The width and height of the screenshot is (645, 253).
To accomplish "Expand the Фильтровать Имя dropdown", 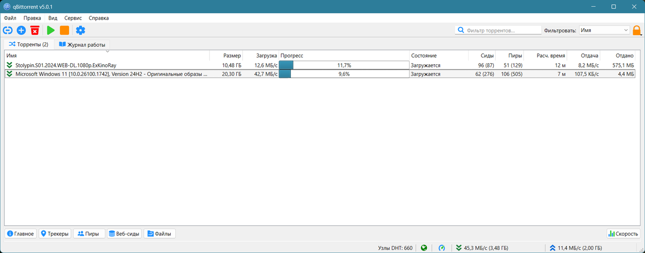I will [x=604, y=30].
